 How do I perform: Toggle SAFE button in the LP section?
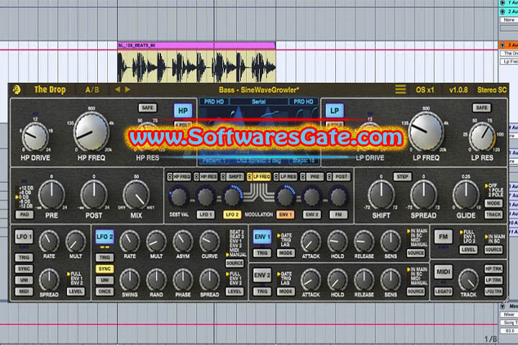coord(481,108)
